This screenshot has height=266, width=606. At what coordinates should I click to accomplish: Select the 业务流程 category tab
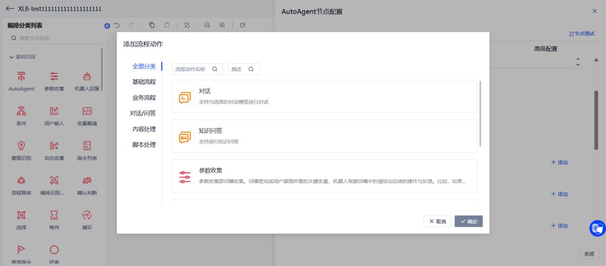tap(144, 97)
